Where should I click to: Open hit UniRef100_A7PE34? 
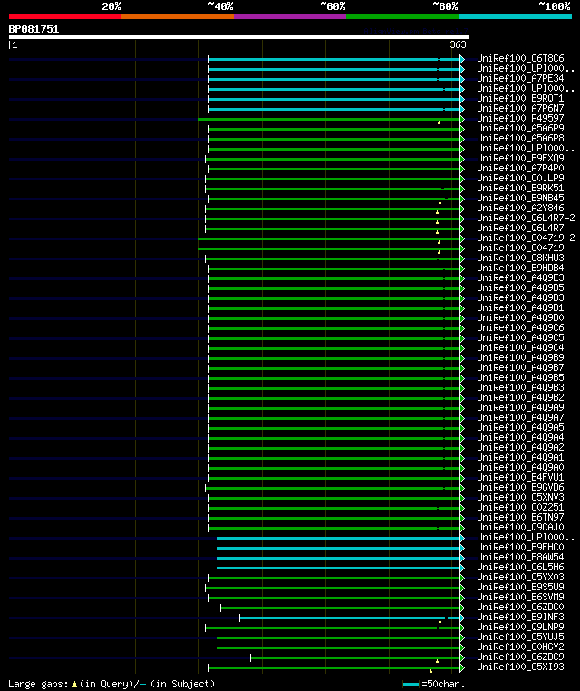coord(520,79)
